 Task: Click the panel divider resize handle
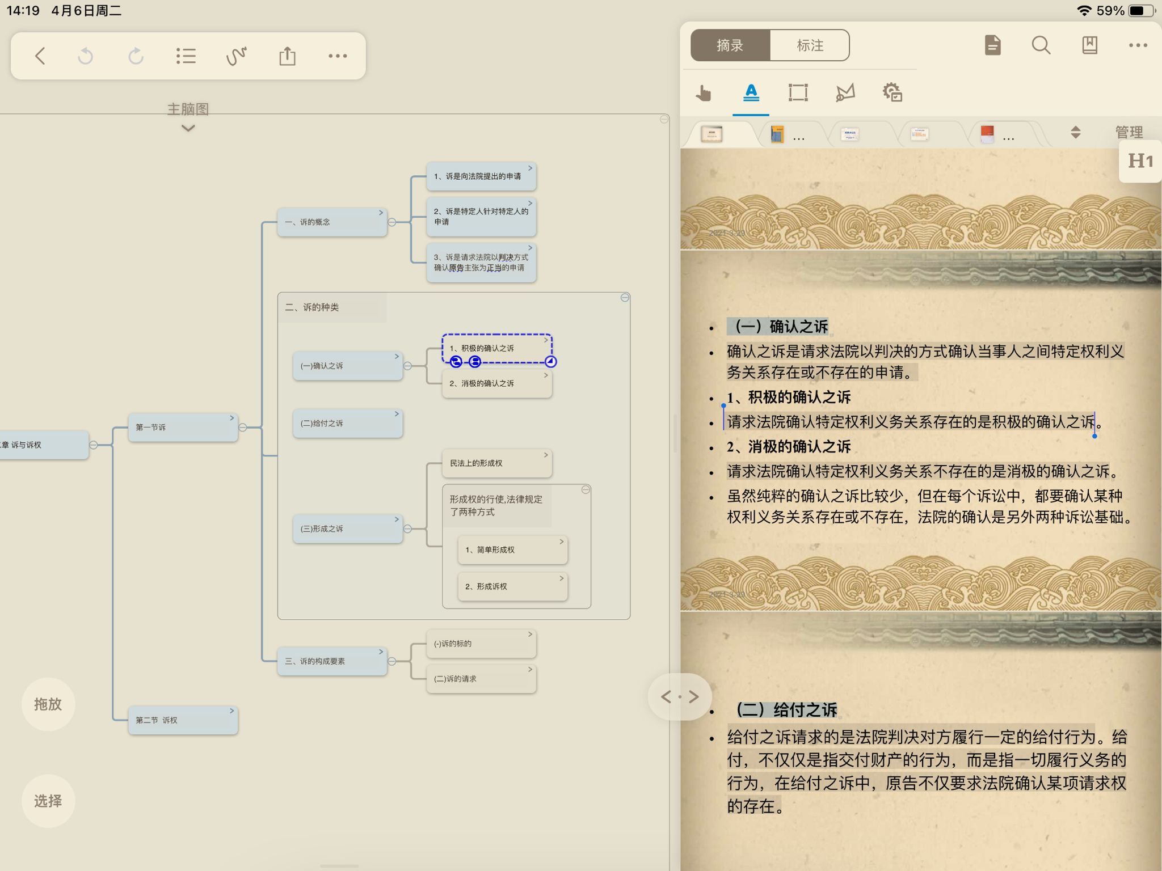(680, 697)
